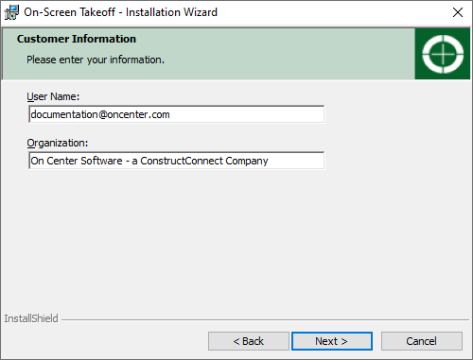Close the Installation Wizard window
This screenshot has height=360, width=473.
(x=458, y=12)
